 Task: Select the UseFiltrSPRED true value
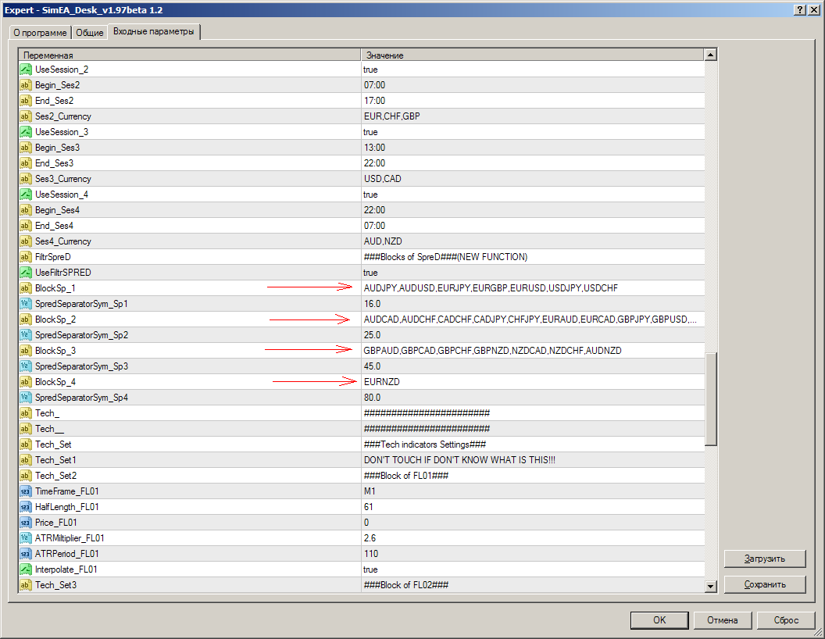coord(370,273)
